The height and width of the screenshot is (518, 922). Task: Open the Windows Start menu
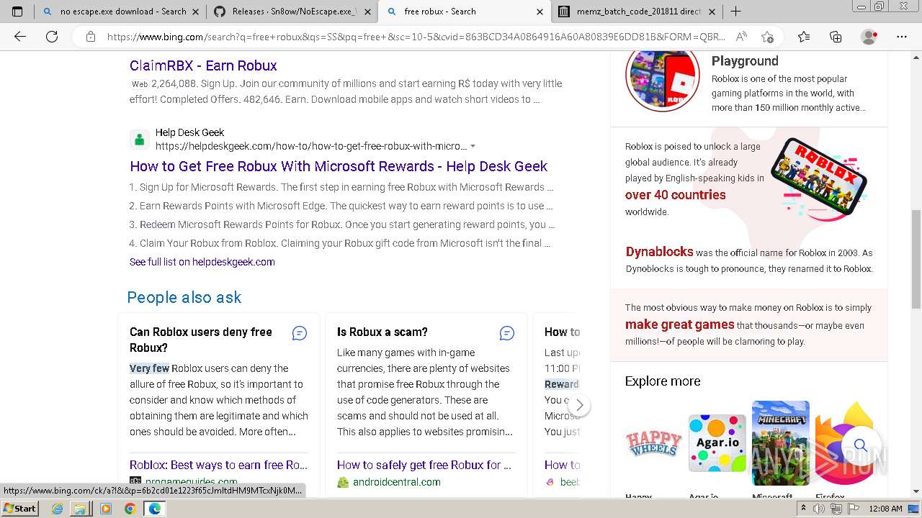20,509
